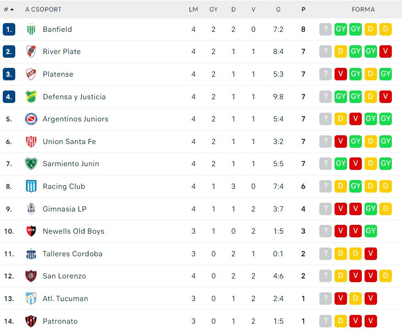Sort standings by the P points header
The height and width of the screenshot is (332, 402).
pos(303,10)
